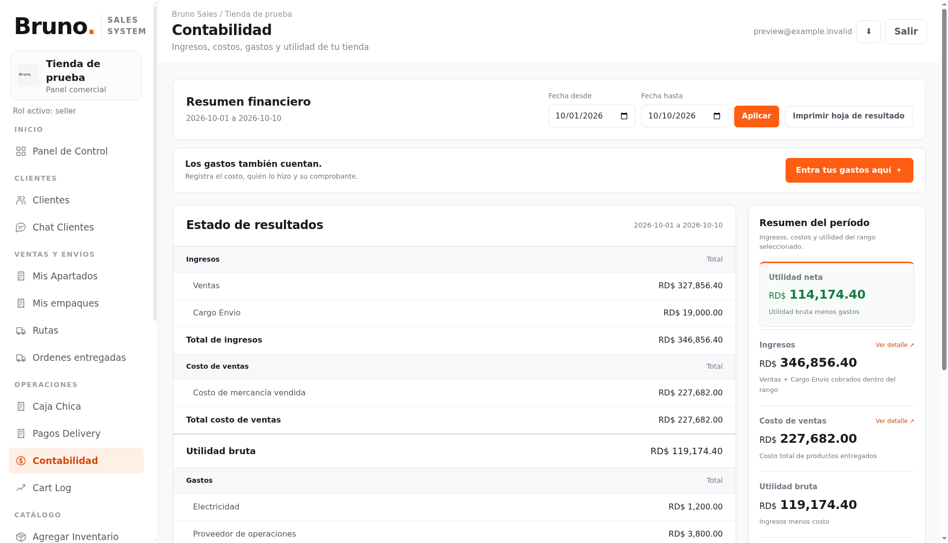Viewport: 948px width, 543px height.
Task: Click the Fecha hasta date field
Action: click(684, 116)
